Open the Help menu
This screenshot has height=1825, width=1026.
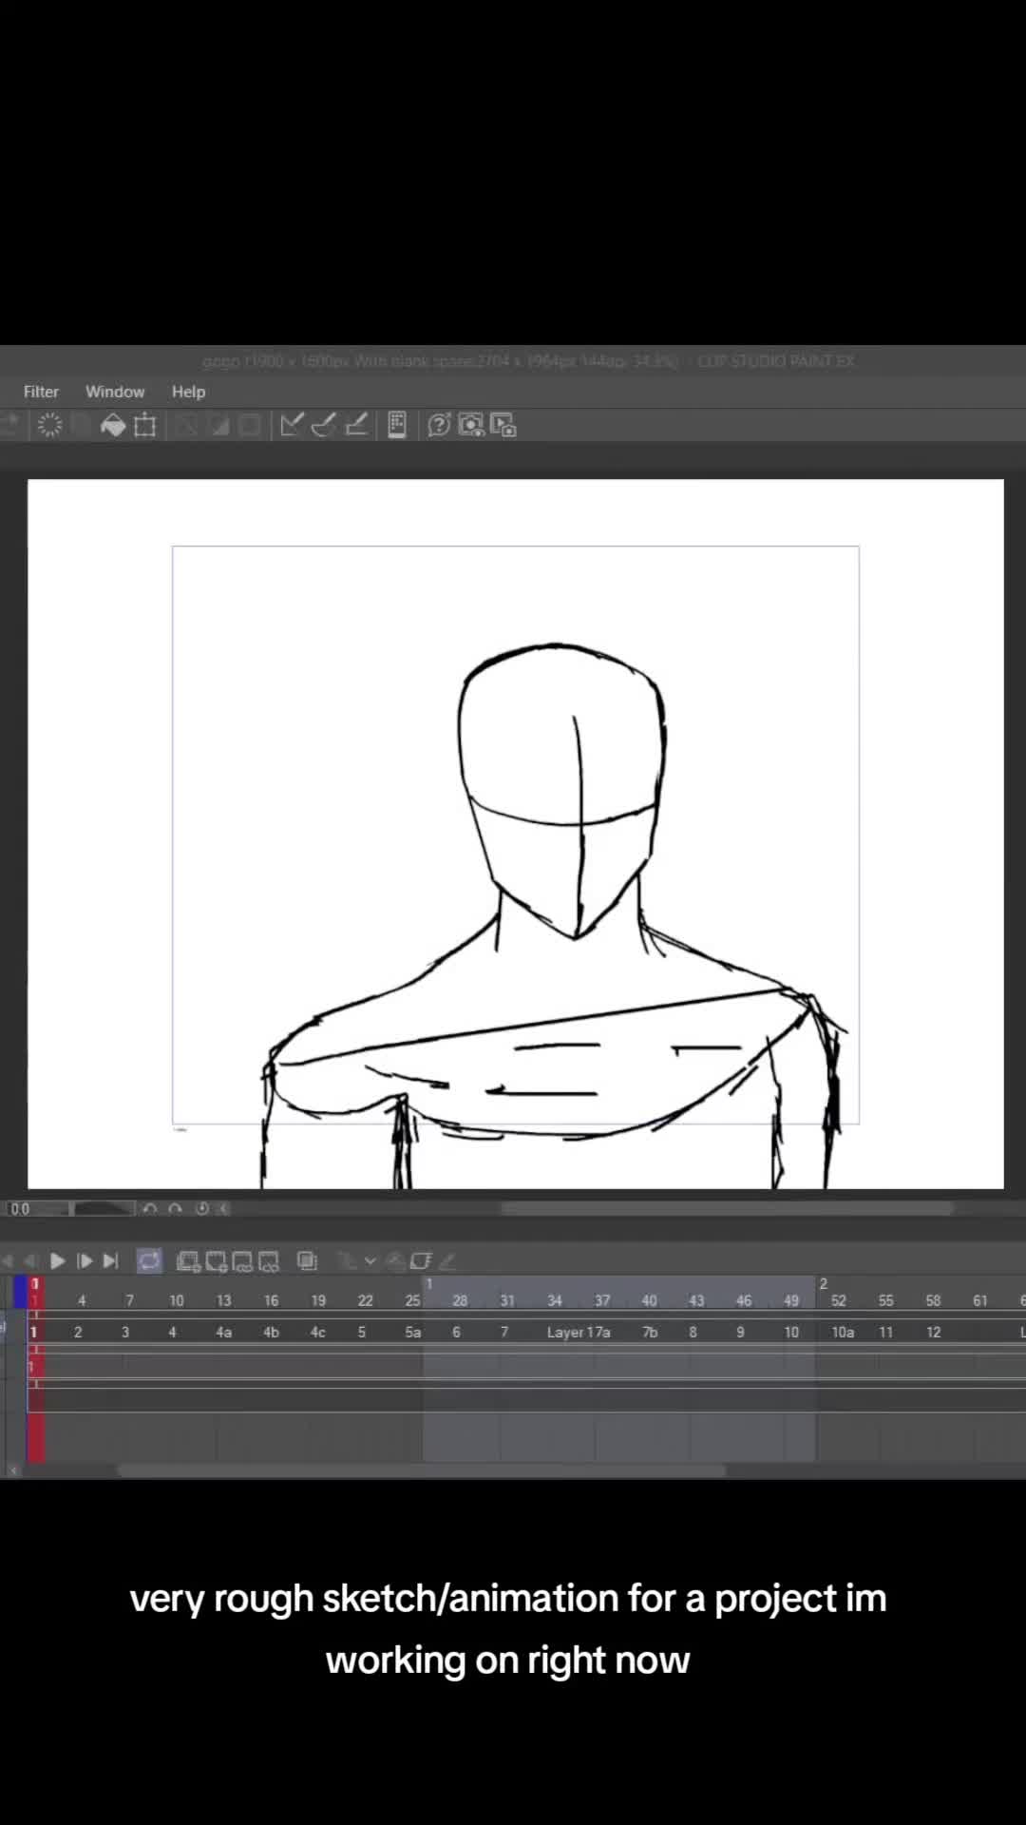(188, 392)
